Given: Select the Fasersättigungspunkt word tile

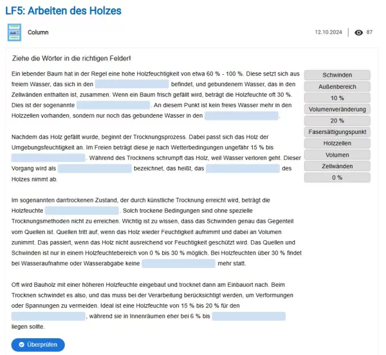Looking at the screenshot, I should tap(337, 132).
